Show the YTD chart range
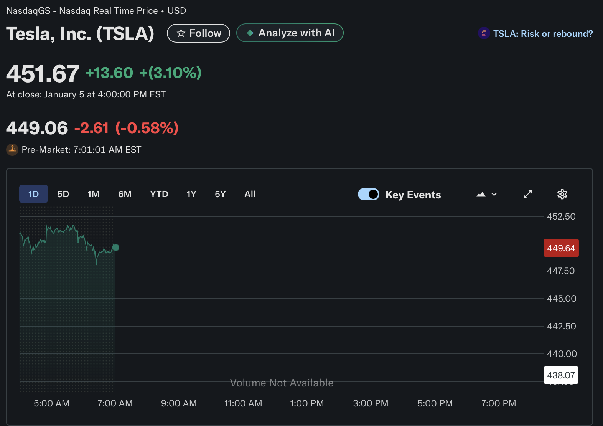The height and width of the screenshot is (426, 603). [159, 194]
